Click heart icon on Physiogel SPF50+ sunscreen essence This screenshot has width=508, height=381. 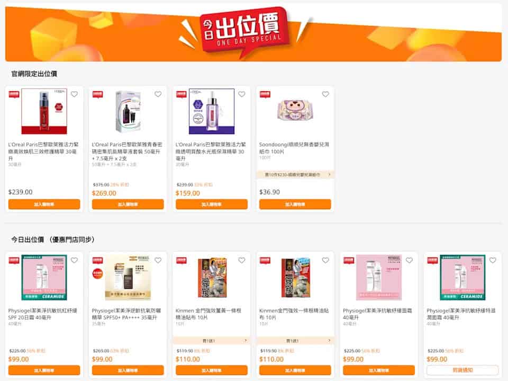pyautogui.click(x=158, y=260)
